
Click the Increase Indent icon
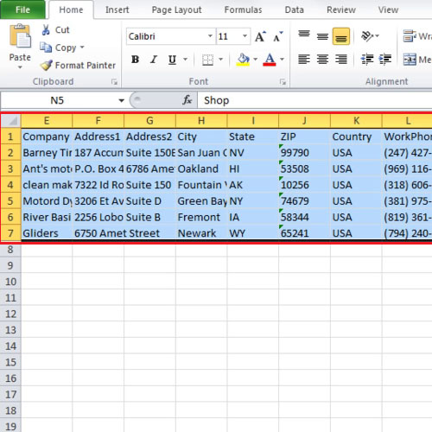tap(385, 60)
